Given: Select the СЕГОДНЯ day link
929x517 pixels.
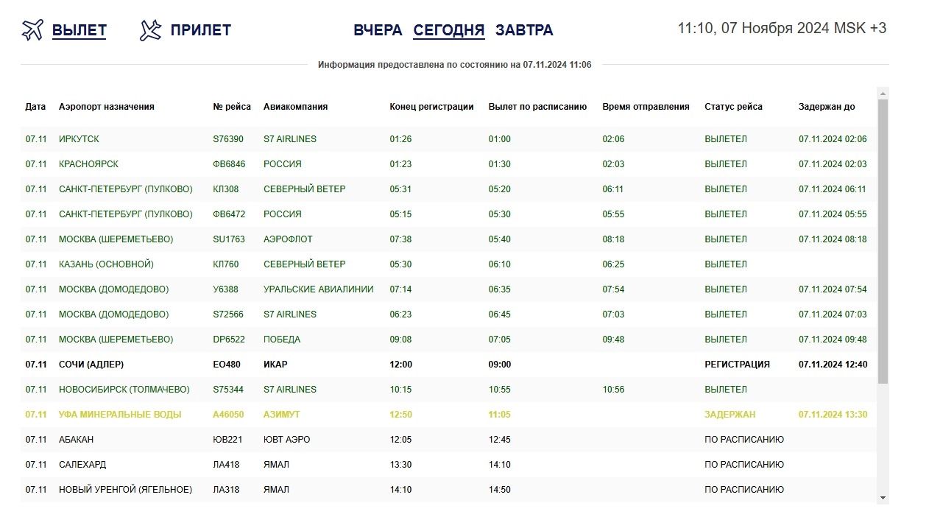Looking at the screenshot, I should pyautogui.click(x=448, y=30).
